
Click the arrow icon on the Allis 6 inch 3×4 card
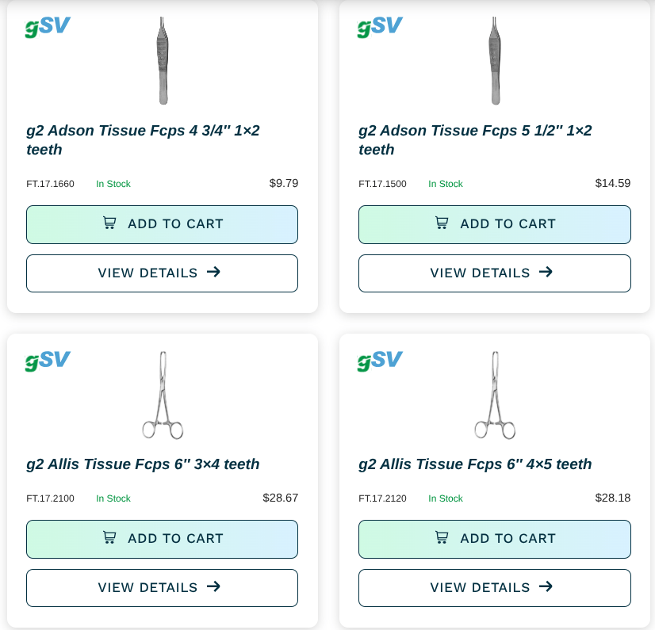(x=213, y=587)
